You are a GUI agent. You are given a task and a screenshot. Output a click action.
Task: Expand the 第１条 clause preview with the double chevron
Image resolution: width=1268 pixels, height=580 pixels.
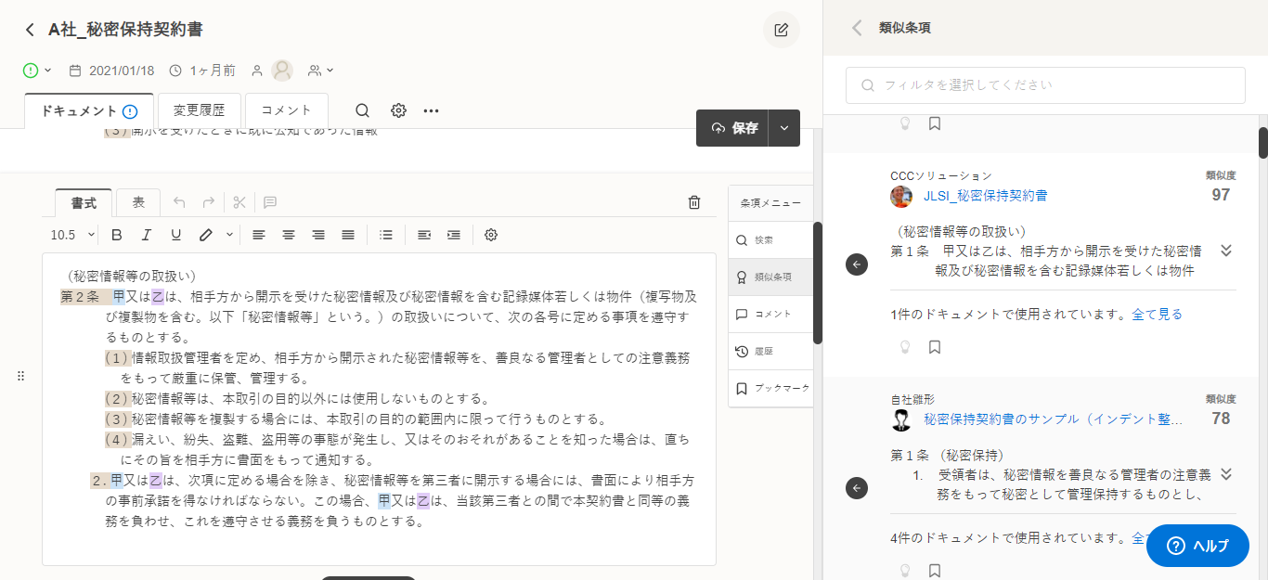1225,251
